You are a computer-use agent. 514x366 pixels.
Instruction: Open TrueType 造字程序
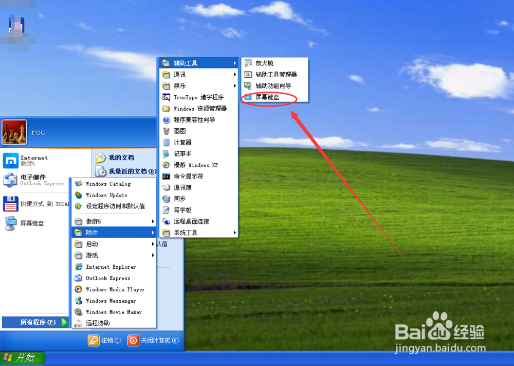pos(198,97)
